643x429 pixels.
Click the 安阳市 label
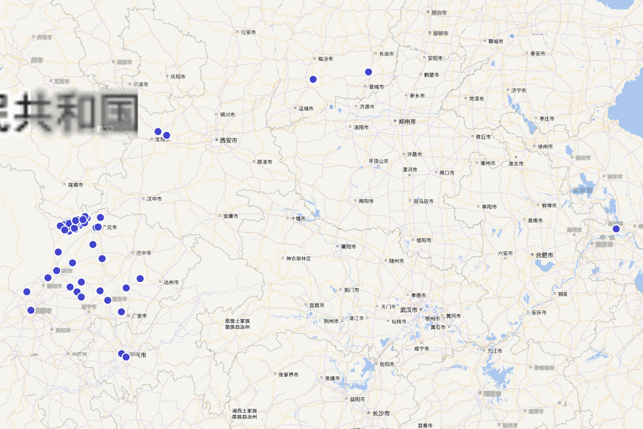435,58
